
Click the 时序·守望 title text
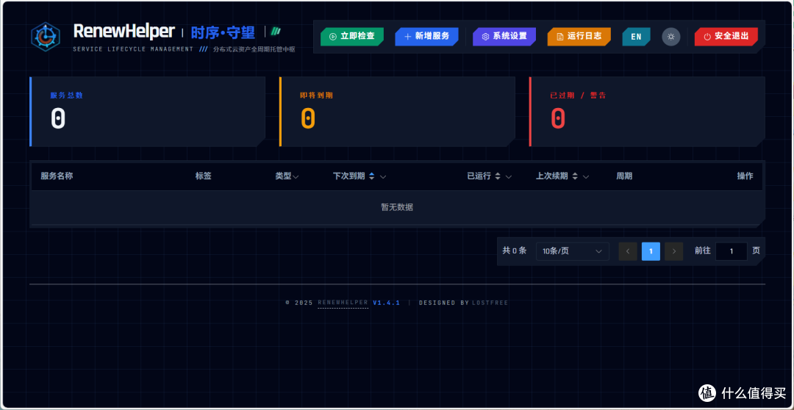[x=223, y=33]
